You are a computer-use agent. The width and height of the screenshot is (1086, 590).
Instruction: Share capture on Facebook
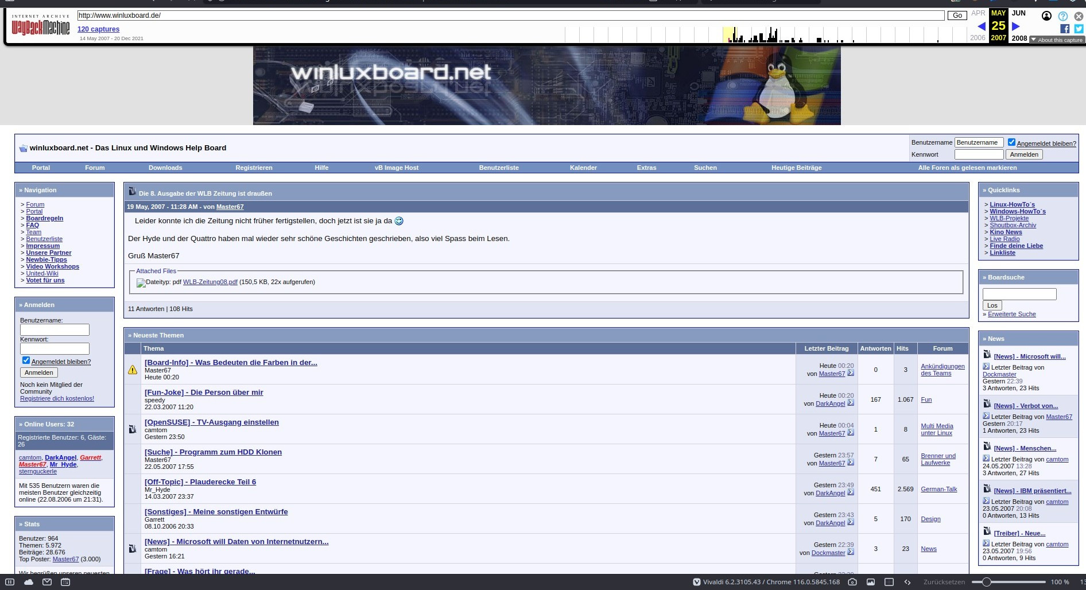pyautogui.click(x=1065, y=29)
